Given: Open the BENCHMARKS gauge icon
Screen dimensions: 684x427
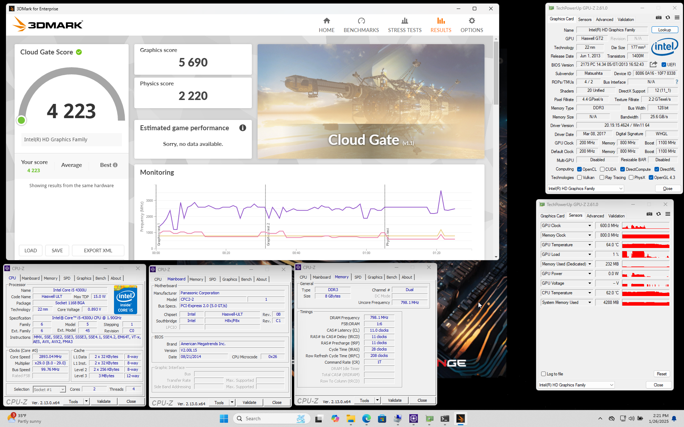Looking at the screenshot, I should tap(361, 21).
